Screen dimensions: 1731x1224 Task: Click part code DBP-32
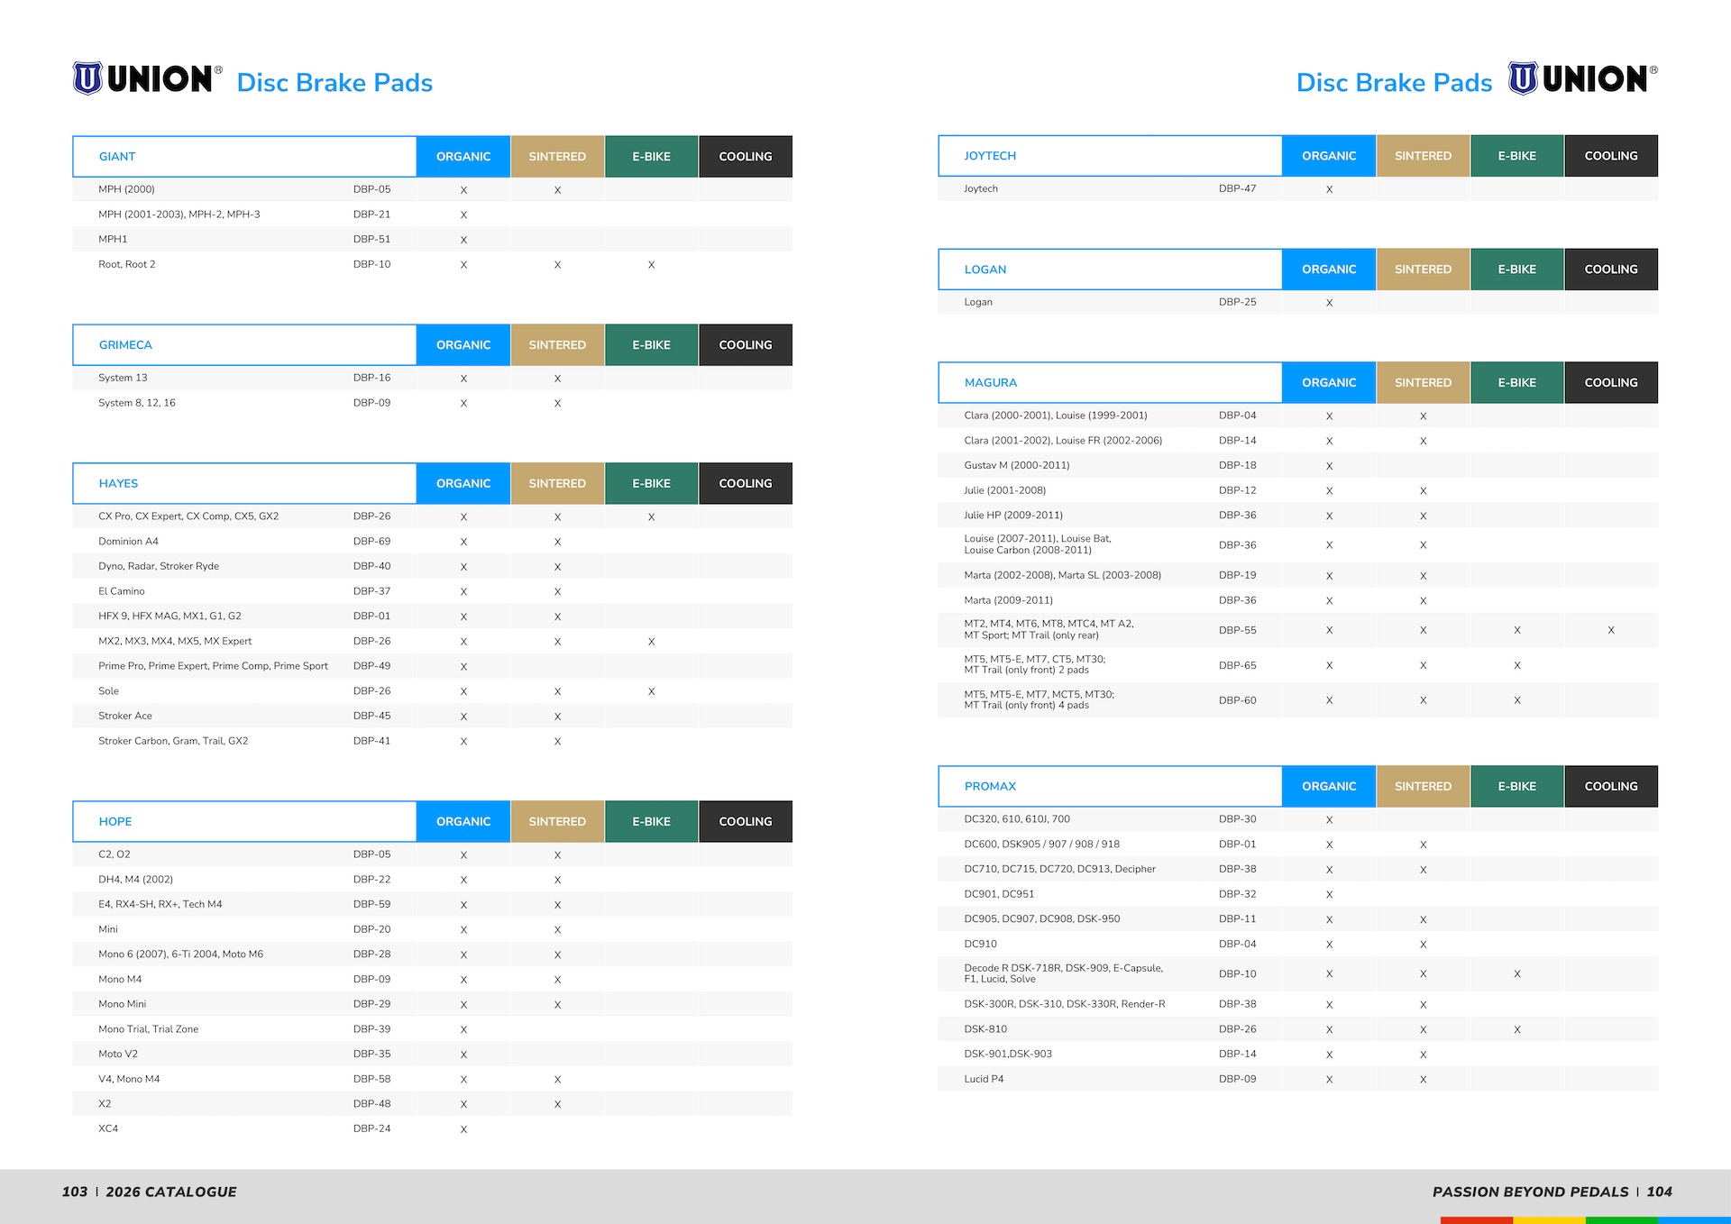click(x=1237, y=894)
